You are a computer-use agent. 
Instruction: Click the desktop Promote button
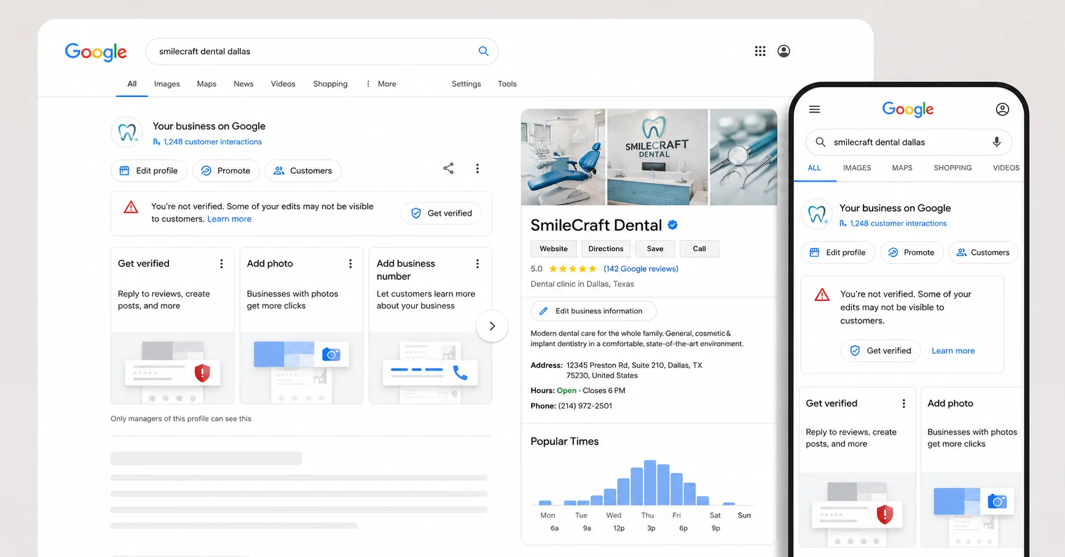coord(226,171)
